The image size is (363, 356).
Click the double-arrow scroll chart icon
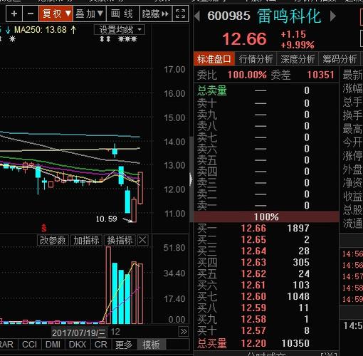click(184, 332)
